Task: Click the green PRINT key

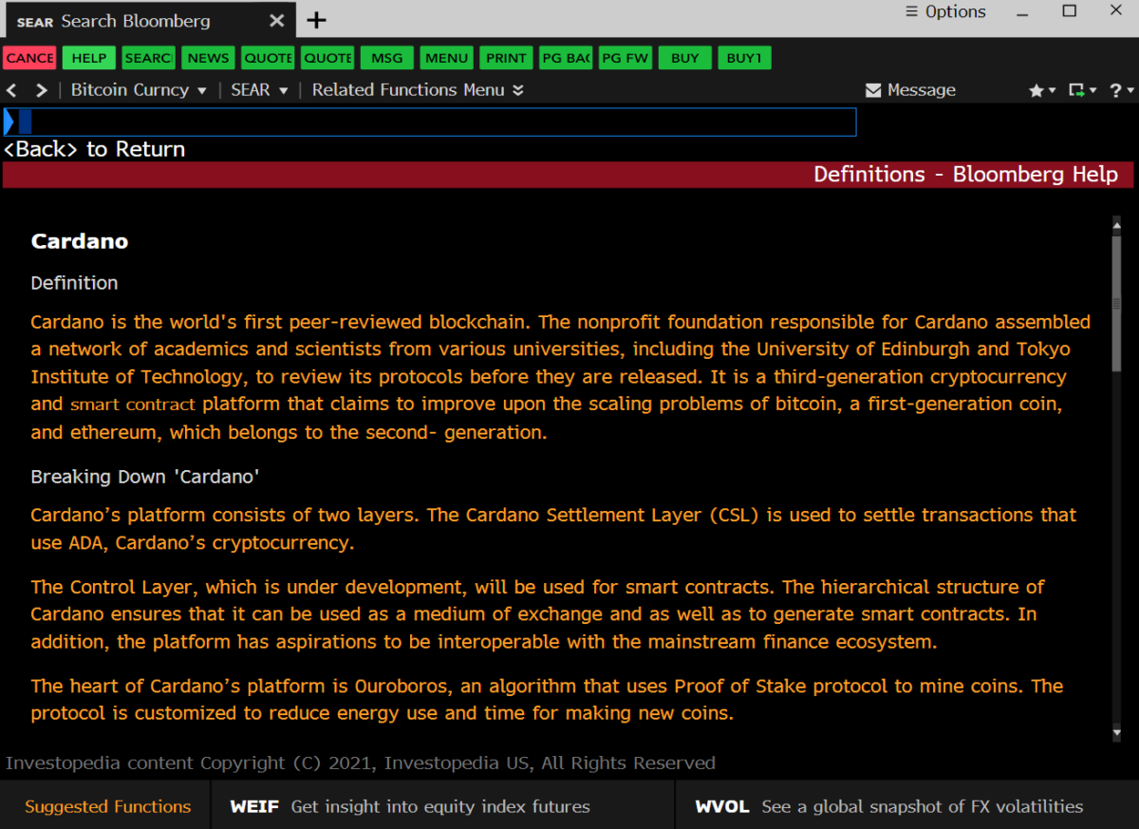Action: (x=506, y=58)
